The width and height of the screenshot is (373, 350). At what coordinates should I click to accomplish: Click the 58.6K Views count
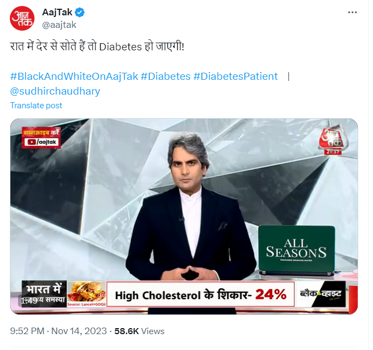click(139, 331)
